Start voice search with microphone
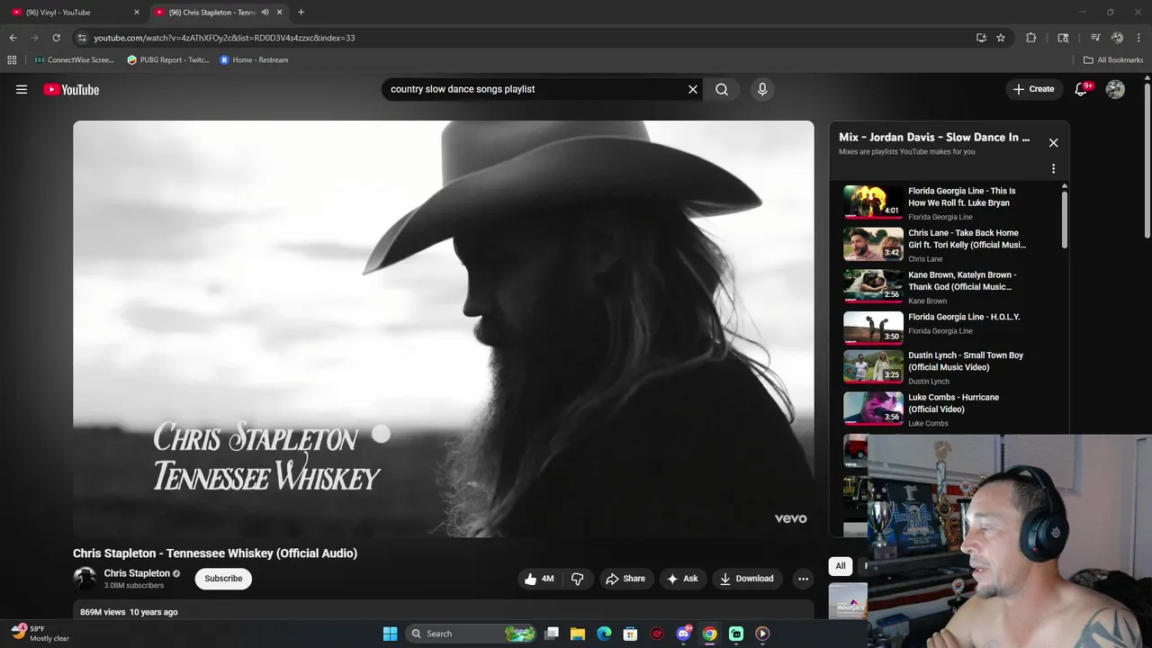Image resolution: width=1152 pixels, height=648 pixels. [762, 89]
